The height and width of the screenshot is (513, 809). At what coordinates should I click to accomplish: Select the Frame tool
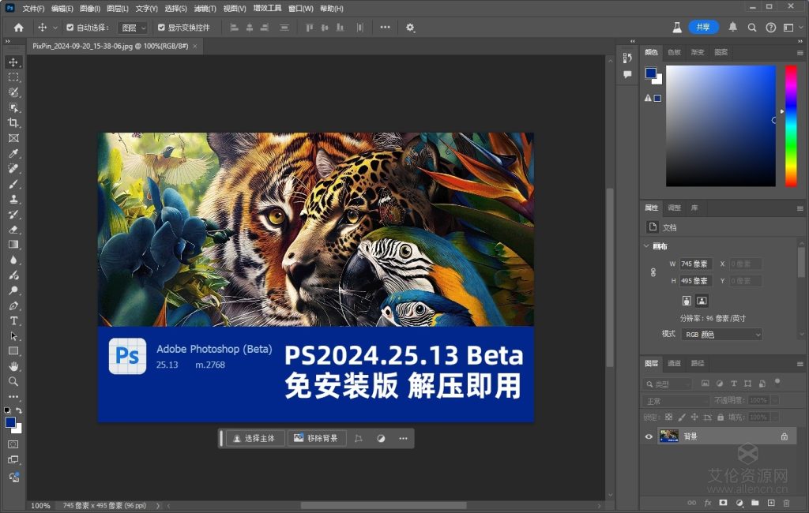pyautogui.click(x=13, y=138)
